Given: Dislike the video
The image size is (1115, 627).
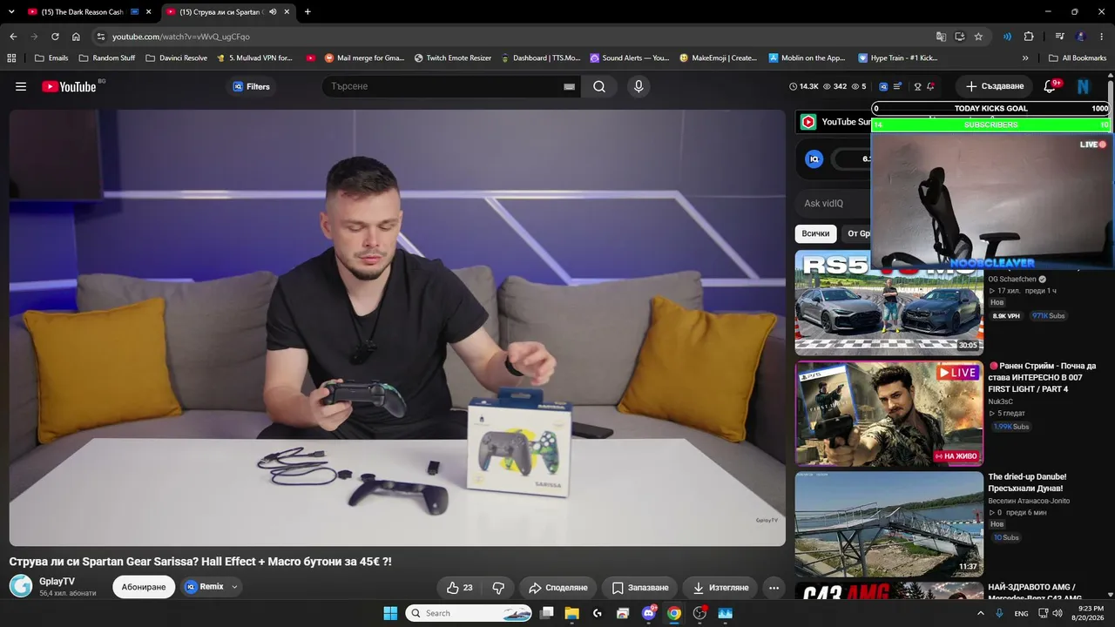Looking at the screenshot, I should [498, 588].
